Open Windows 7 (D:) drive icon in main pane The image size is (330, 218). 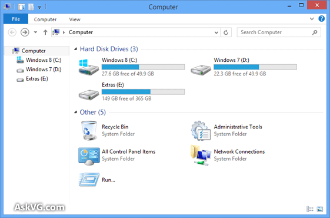(201, 70)
